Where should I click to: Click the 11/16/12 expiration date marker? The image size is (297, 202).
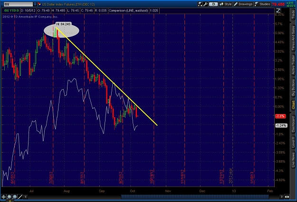pos(182,177)
